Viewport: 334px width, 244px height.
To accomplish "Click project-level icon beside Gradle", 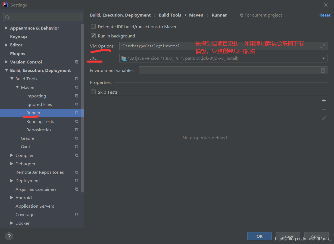I will pos(77,138).
